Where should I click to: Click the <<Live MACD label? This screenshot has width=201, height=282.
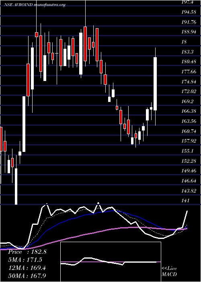coord(169,271)
